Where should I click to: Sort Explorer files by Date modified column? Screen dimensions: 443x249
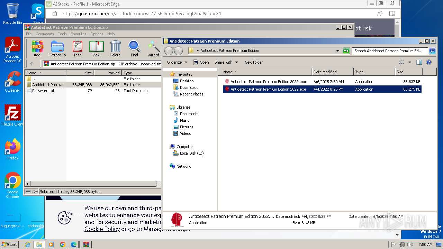coord(333,72)
